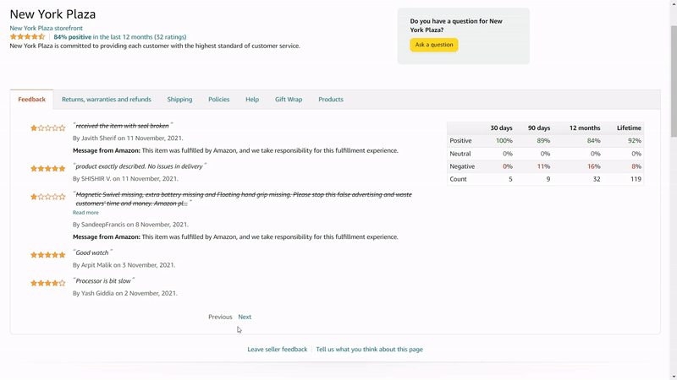The width and height of the screenshot is (677, 380).
Task: Open the 84% positive ratings link
Action: [x=120, y=37]
